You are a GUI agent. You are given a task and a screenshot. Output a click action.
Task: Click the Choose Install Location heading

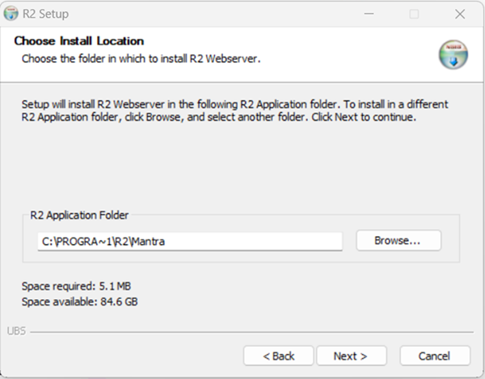78,41
